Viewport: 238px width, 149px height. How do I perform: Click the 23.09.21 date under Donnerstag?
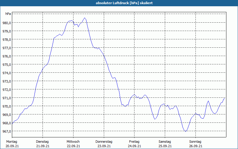coord(104,146)
